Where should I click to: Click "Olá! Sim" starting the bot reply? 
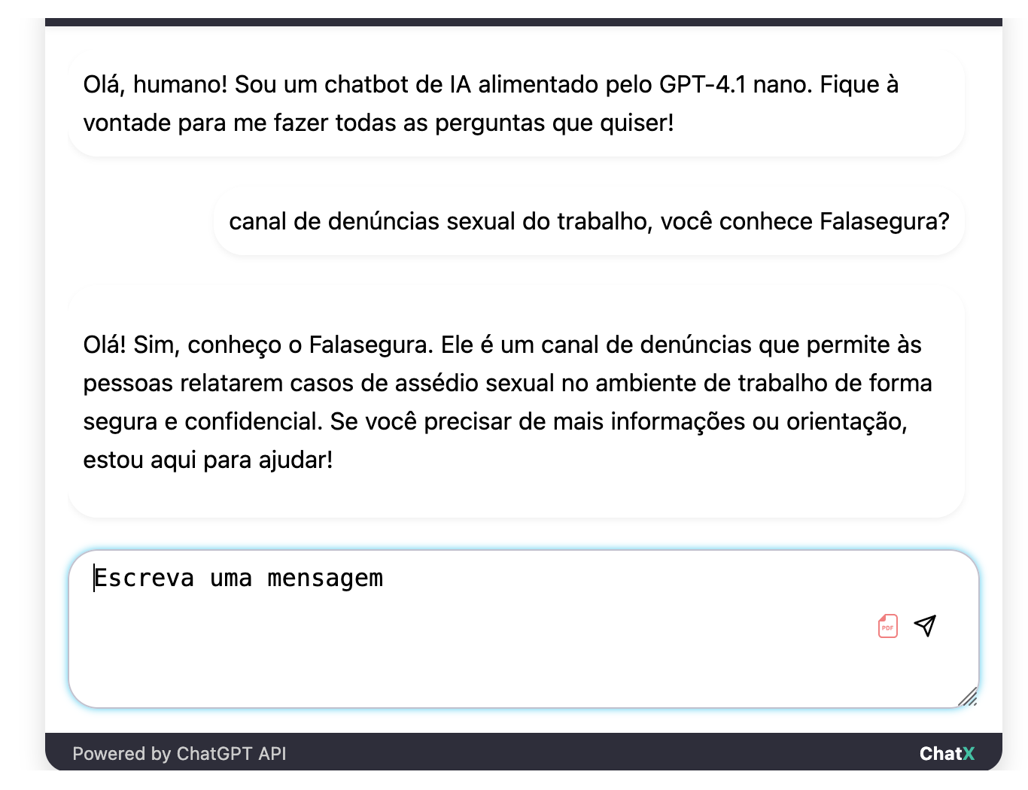pyautogui.click(x=129, y=345)
